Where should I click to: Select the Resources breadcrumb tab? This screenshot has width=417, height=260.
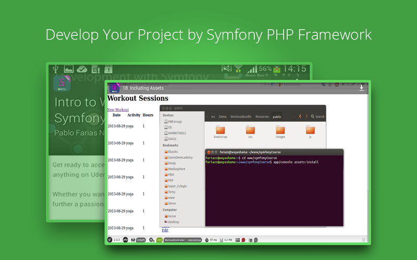point(262,116)
